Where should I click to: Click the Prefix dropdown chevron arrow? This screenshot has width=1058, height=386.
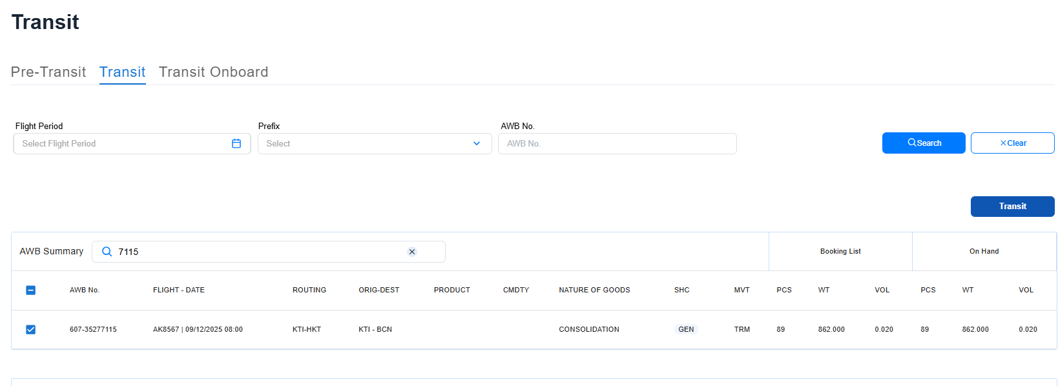coord(477,143)
